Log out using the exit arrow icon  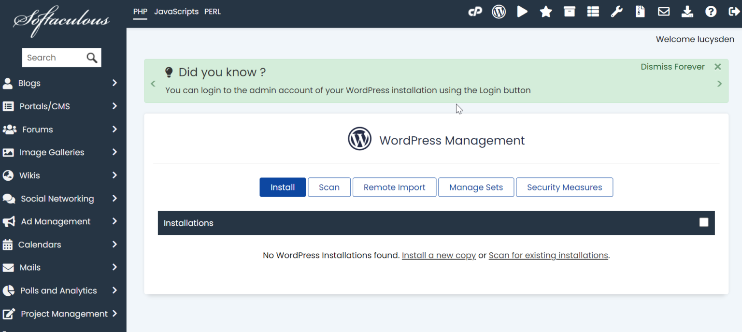[734, 12]
